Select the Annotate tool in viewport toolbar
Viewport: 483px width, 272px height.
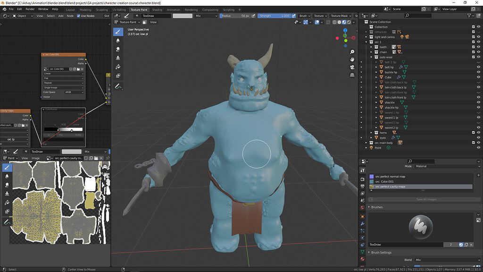point(118,86)
